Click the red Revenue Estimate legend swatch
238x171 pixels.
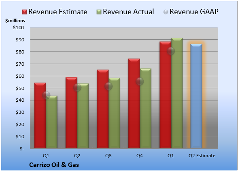[24, 12]
